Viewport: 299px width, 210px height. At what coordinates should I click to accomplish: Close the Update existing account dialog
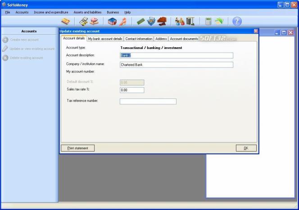click(256, 31)
